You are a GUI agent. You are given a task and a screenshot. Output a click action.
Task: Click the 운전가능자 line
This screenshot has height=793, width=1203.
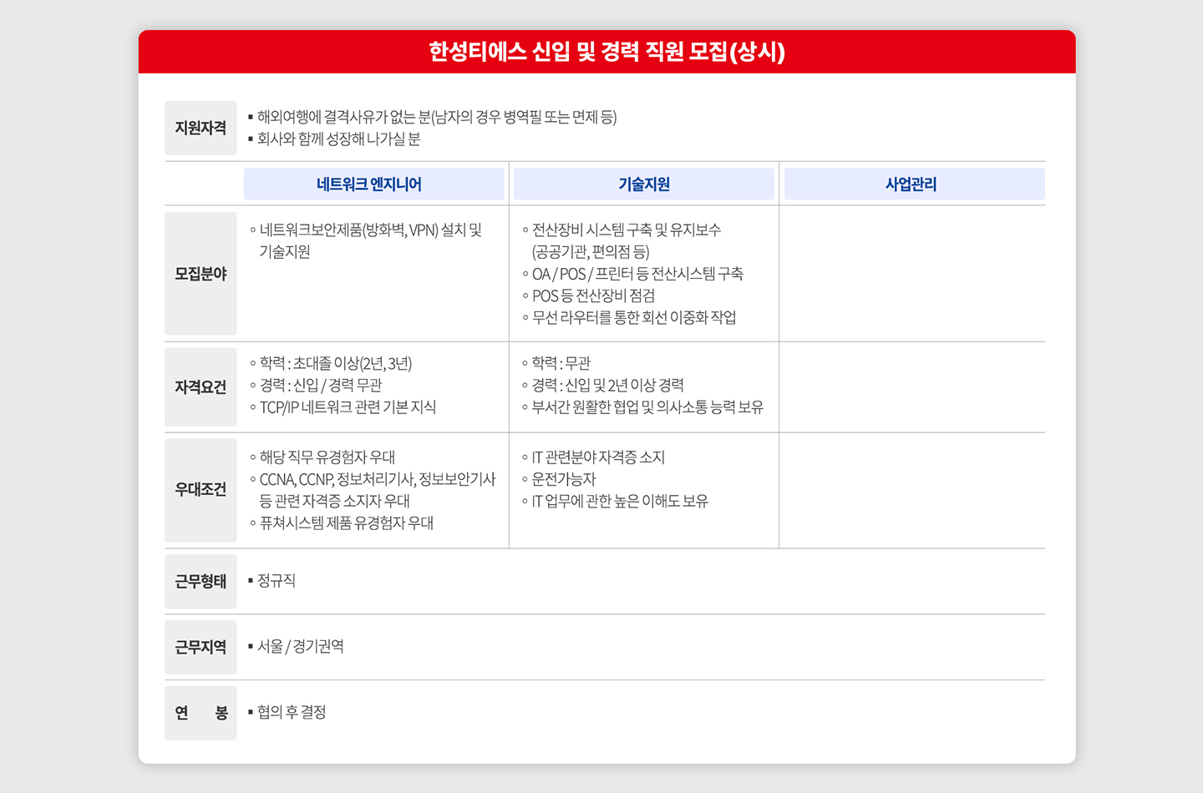564,479
